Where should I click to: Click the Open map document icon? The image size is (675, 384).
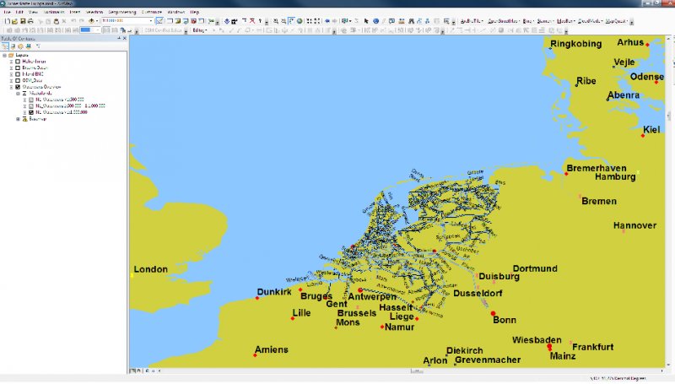(x=15, y=20)
